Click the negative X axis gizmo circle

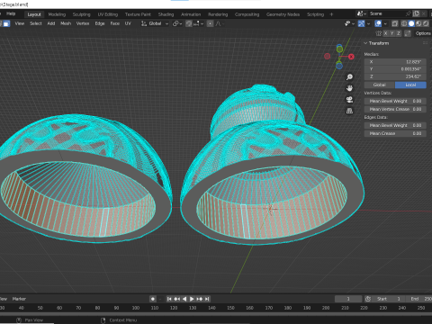click(328, 56)
